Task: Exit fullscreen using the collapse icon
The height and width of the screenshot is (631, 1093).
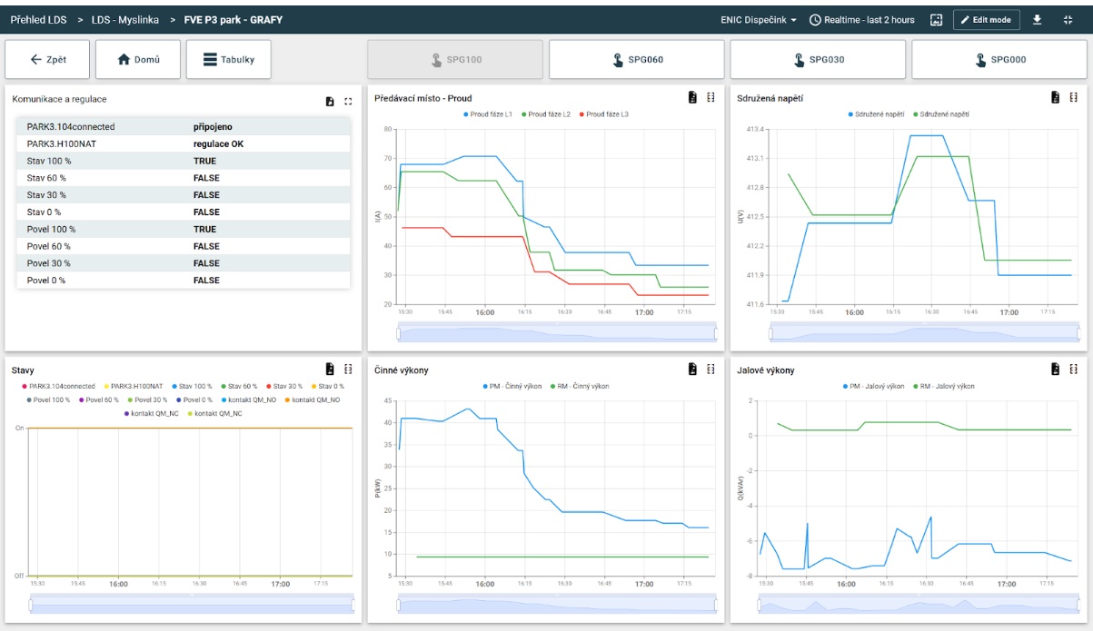Action: [x=1068, y=20]
